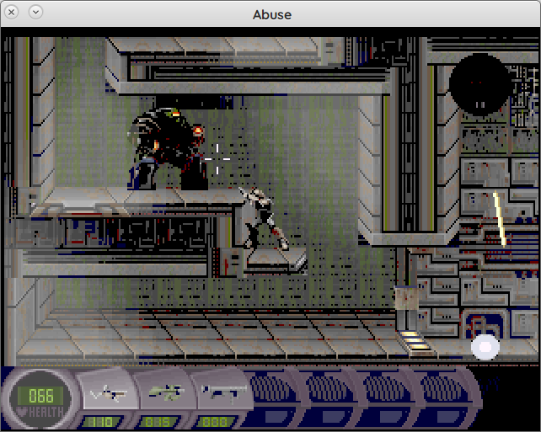Open the window menu chevron in the title bar
541x432 pixels.
click(35, 13)
